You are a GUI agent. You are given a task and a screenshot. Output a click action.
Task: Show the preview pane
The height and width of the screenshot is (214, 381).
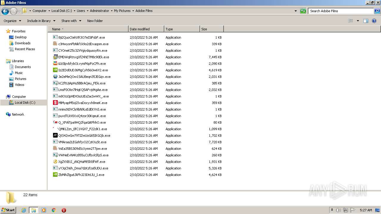[366, 21]
